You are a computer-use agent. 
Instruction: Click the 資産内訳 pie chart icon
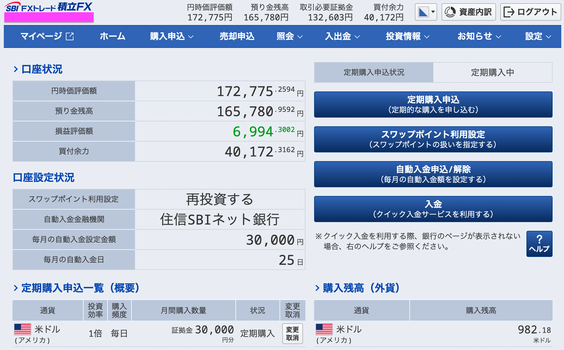coord(450,12)
